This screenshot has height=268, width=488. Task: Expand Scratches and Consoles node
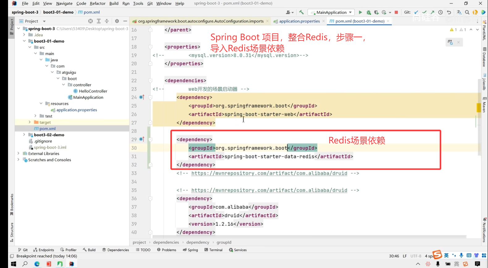click(19, 160)
